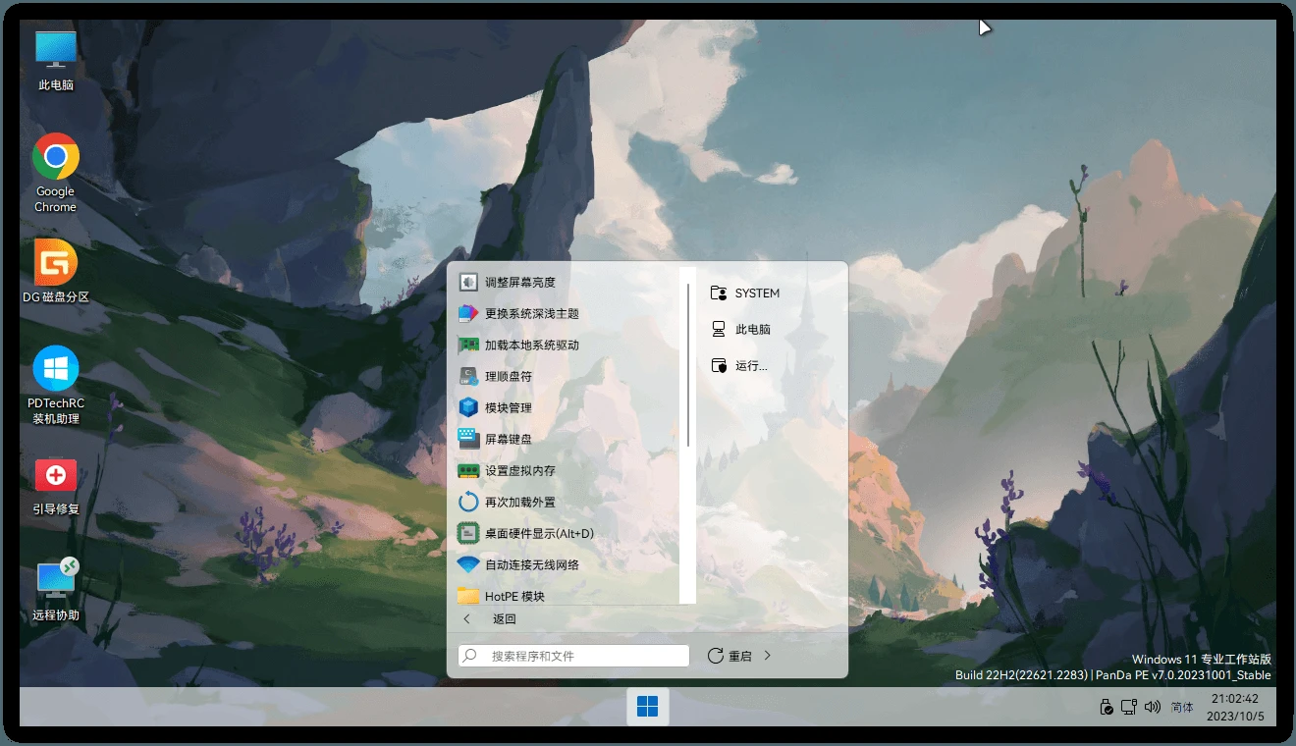Viewport: 1296px width, 746px height.
Task: Click the 理顺盘符 drive icon
Action: point(468,376)
